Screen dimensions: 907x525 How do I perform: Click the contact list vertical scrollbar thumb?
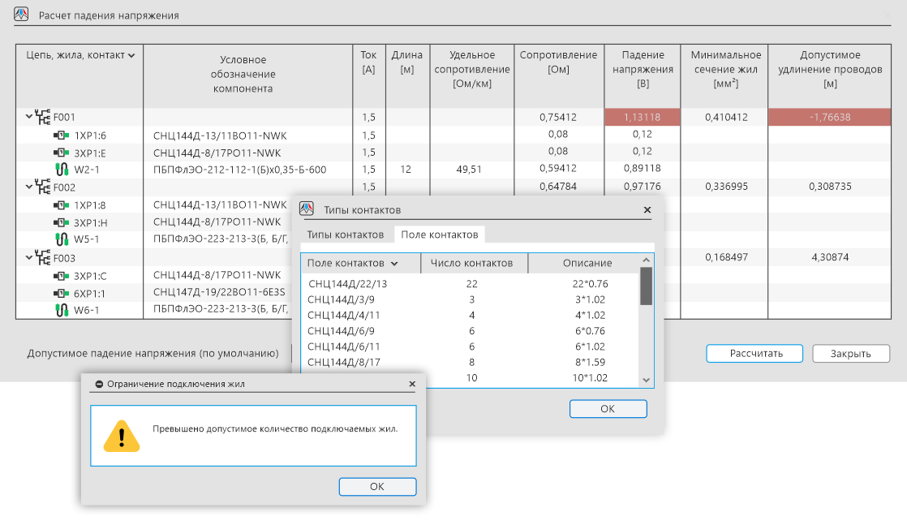click(646, 286)
